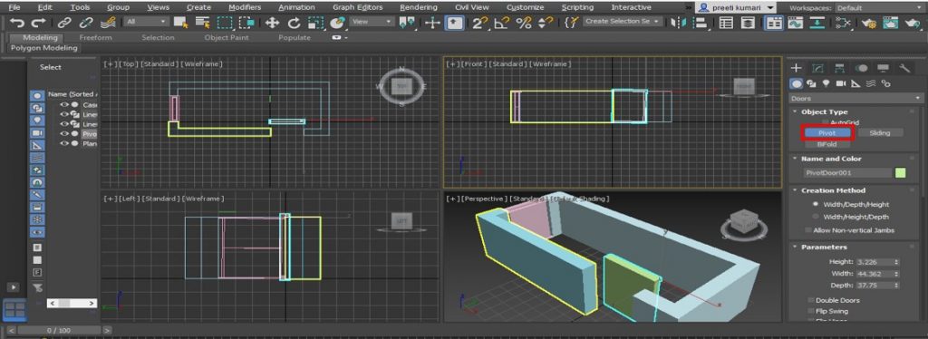Image resolution: width=928 pixels, height=339 pixels.
Task: Open Select by Name dialog icon
Action: [202, 23]
